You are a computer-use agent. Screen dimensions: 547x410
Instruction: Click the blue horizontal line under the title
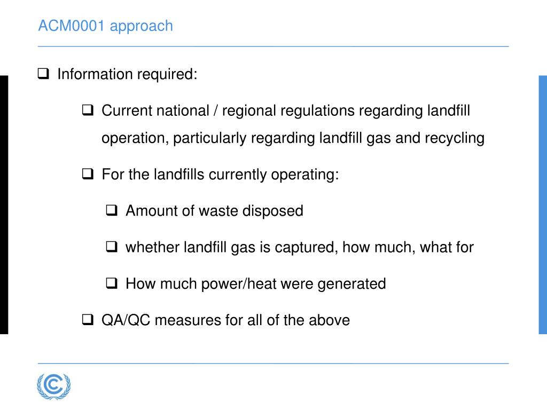(x=273, y=46)
